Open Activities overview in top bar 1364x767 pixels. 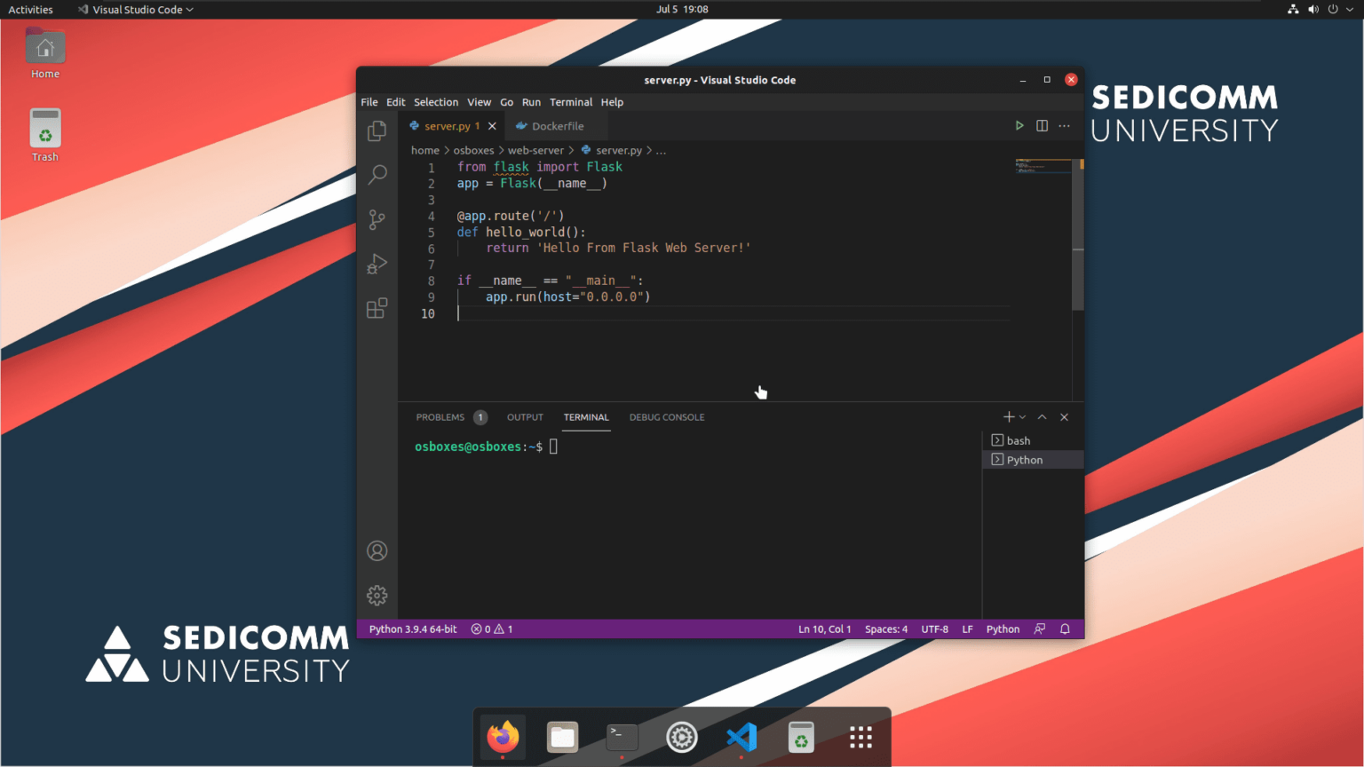(31, 9)
